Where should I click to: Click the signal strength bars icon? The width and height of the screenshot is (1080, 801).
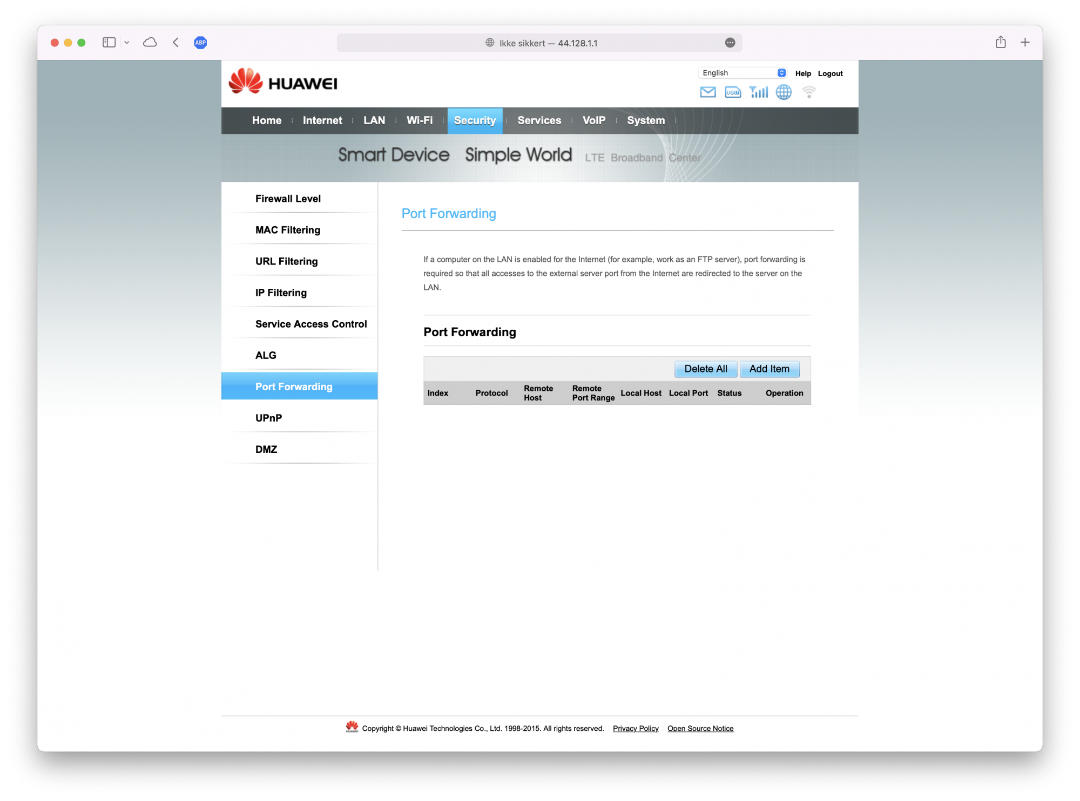pyautogui.click(x=758, y=92)
